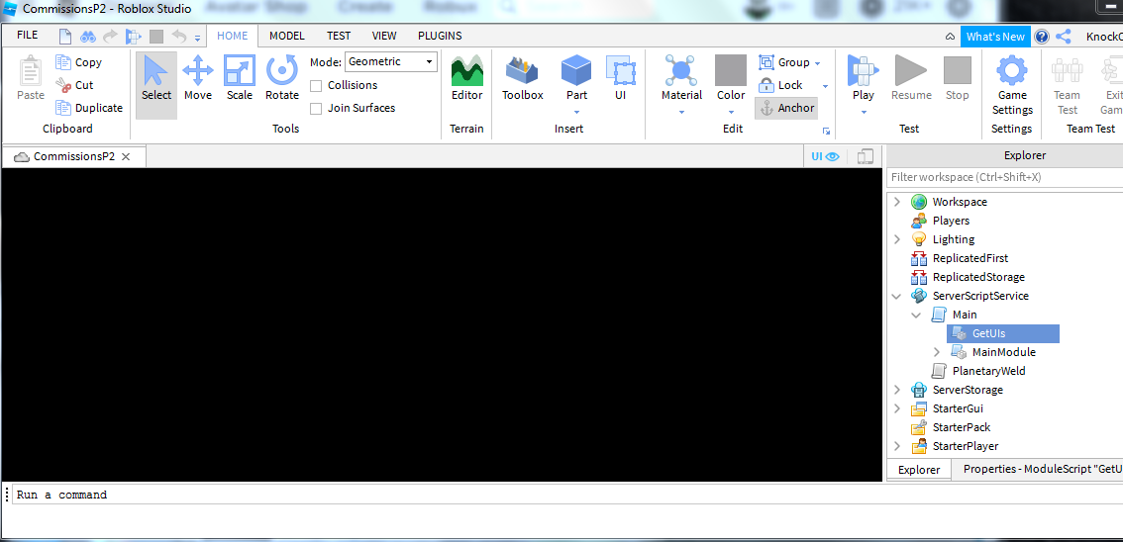
Task: Select ReplicatedStorage in the Explorer
Action: point(978,277)
